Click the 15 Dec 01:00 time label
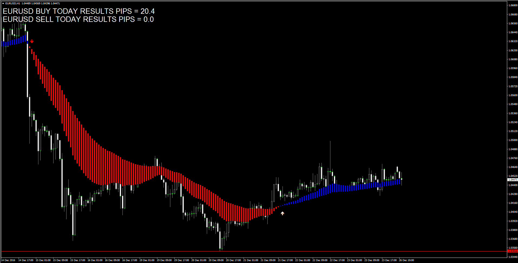The image size is (518, 263). tap(43, 260)
